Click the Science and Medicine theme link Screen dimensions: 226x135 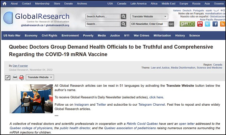[209, 68]
